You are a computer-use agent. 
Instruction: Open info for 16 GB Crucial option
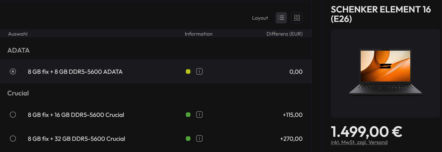click(x=199, y=115)
